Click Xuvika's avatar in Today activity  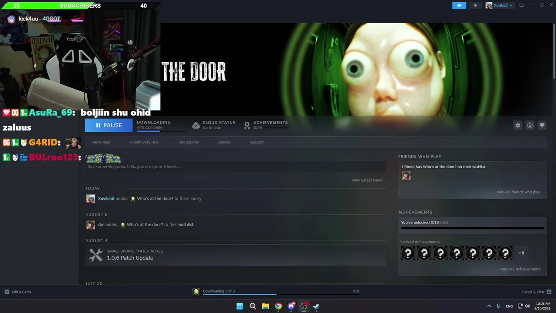click(90, 199)
